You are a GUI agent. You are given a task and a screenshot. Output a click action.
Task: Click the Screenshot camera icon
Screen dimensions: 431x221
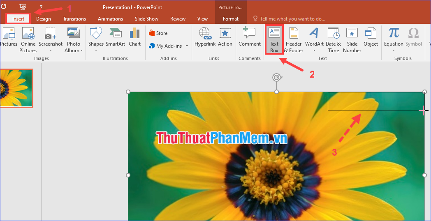tap(50, 33)
